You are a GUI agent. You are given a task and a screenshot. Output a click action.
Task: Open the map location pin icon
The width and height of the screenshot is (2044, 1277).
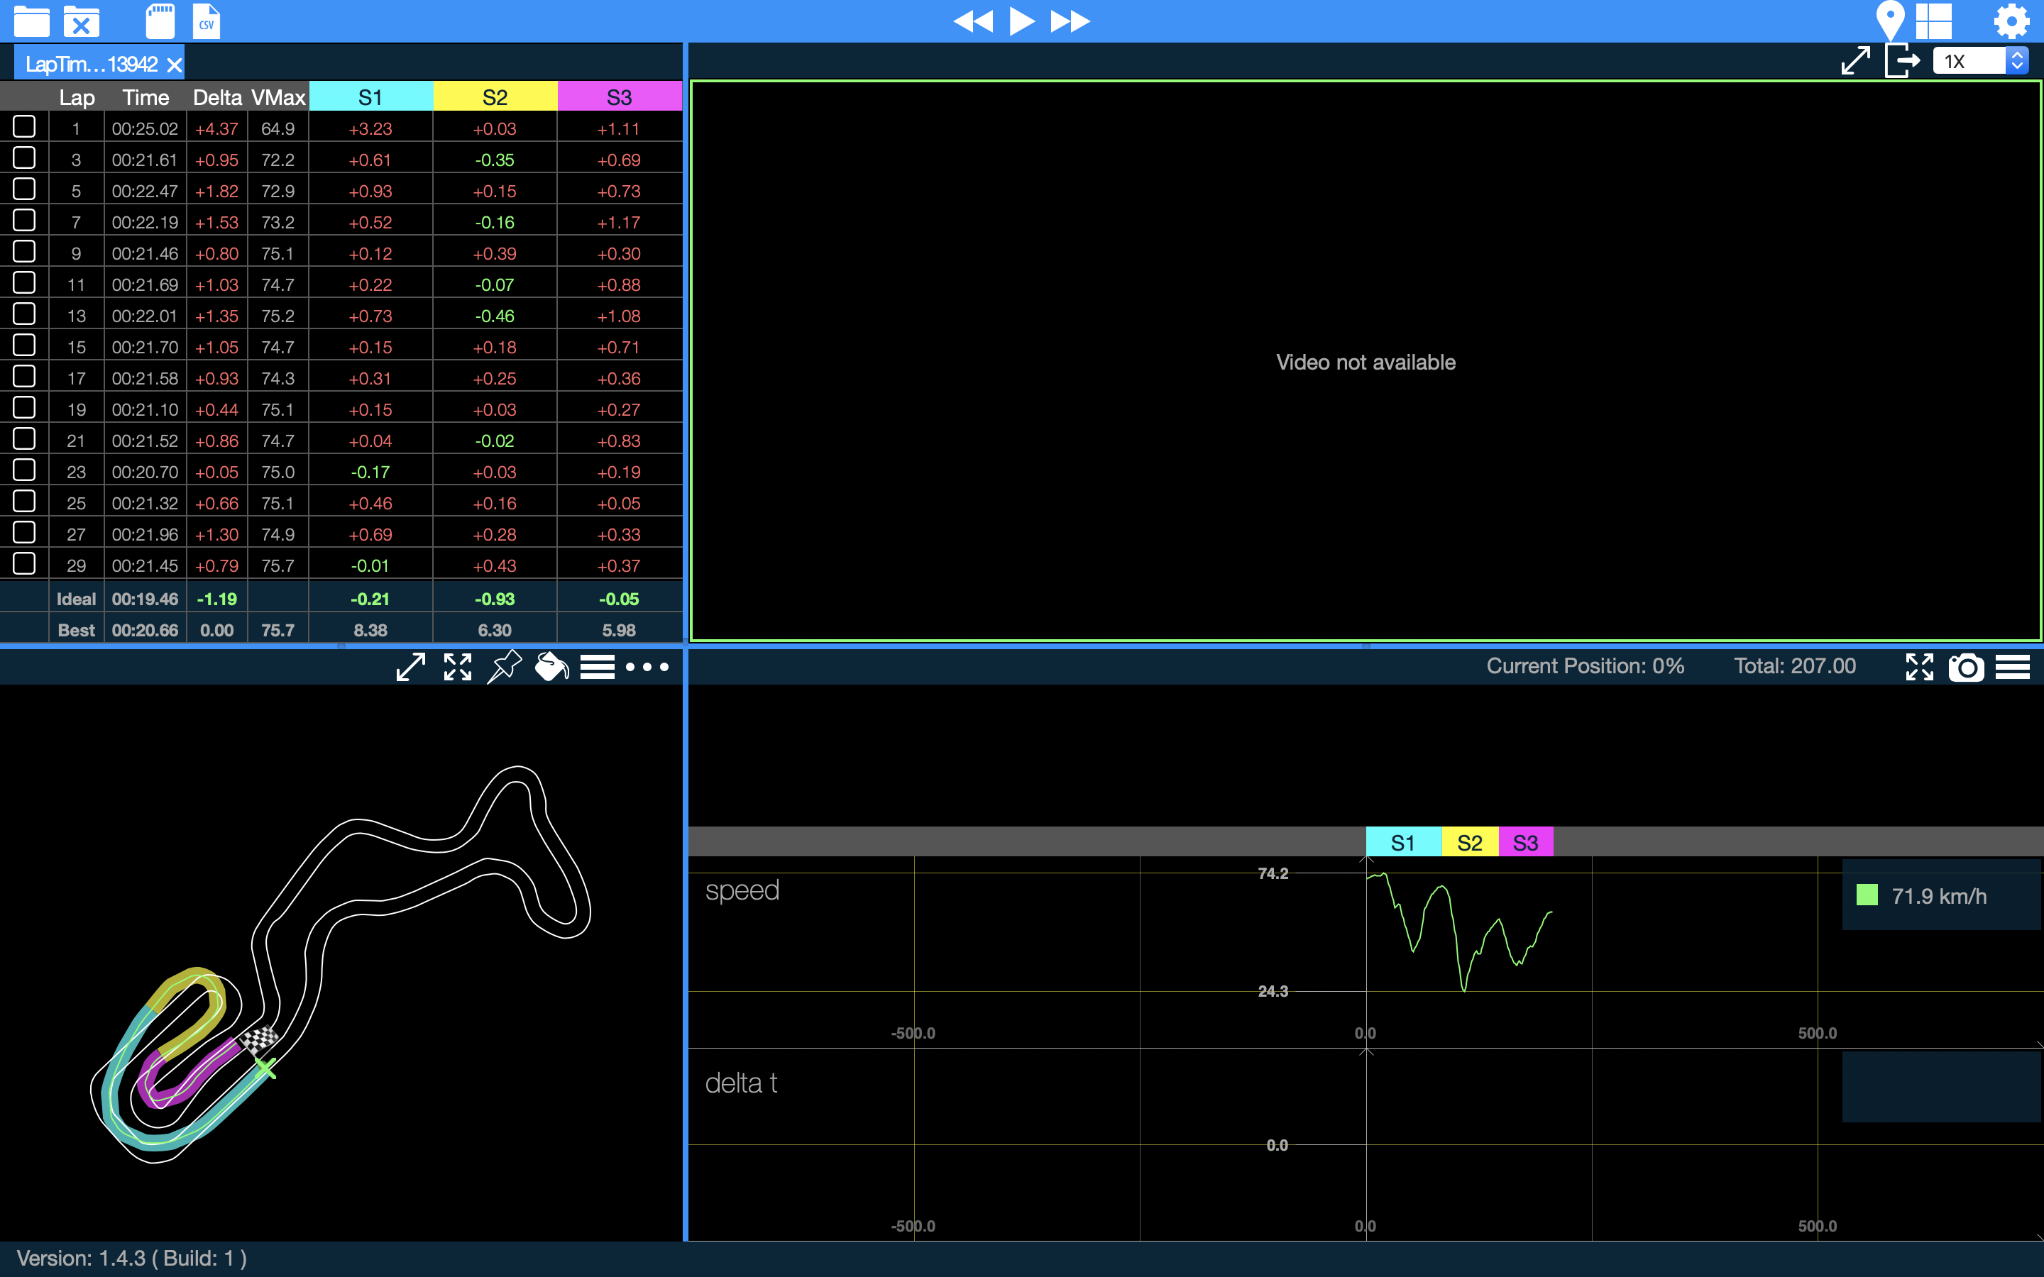tap(1889, 21)
